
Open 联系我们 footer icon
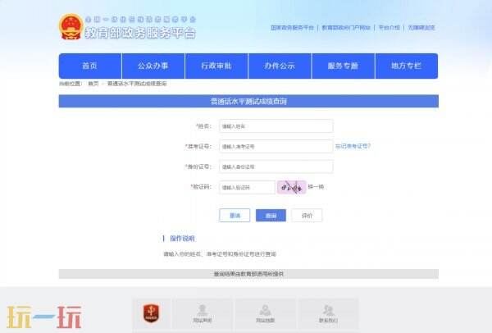point(328,312)
